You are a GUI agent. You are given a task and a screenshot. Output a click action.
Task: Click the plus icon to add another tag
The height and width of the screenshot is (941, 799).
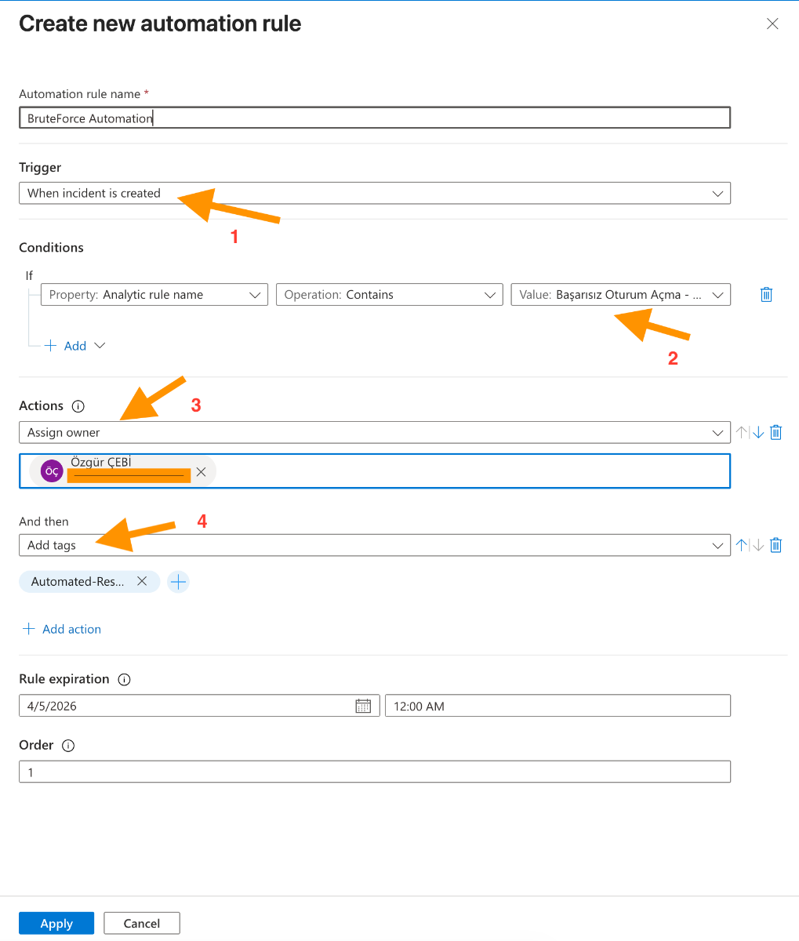pyautogui.click(x=178, y=581)
